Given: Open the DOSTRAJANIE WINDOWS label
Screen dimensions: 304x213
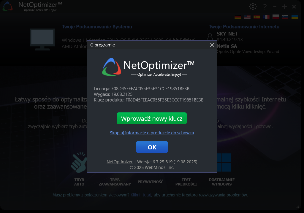Looking at the screenshot, I should [x=221, y=182].
